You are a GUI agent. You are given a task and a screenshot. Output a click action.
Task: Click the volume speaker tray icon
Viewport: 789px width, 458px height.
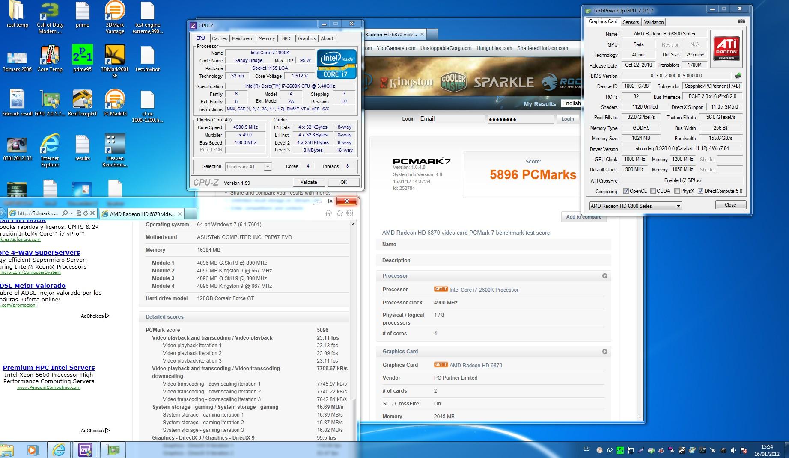tap(733, 450)
